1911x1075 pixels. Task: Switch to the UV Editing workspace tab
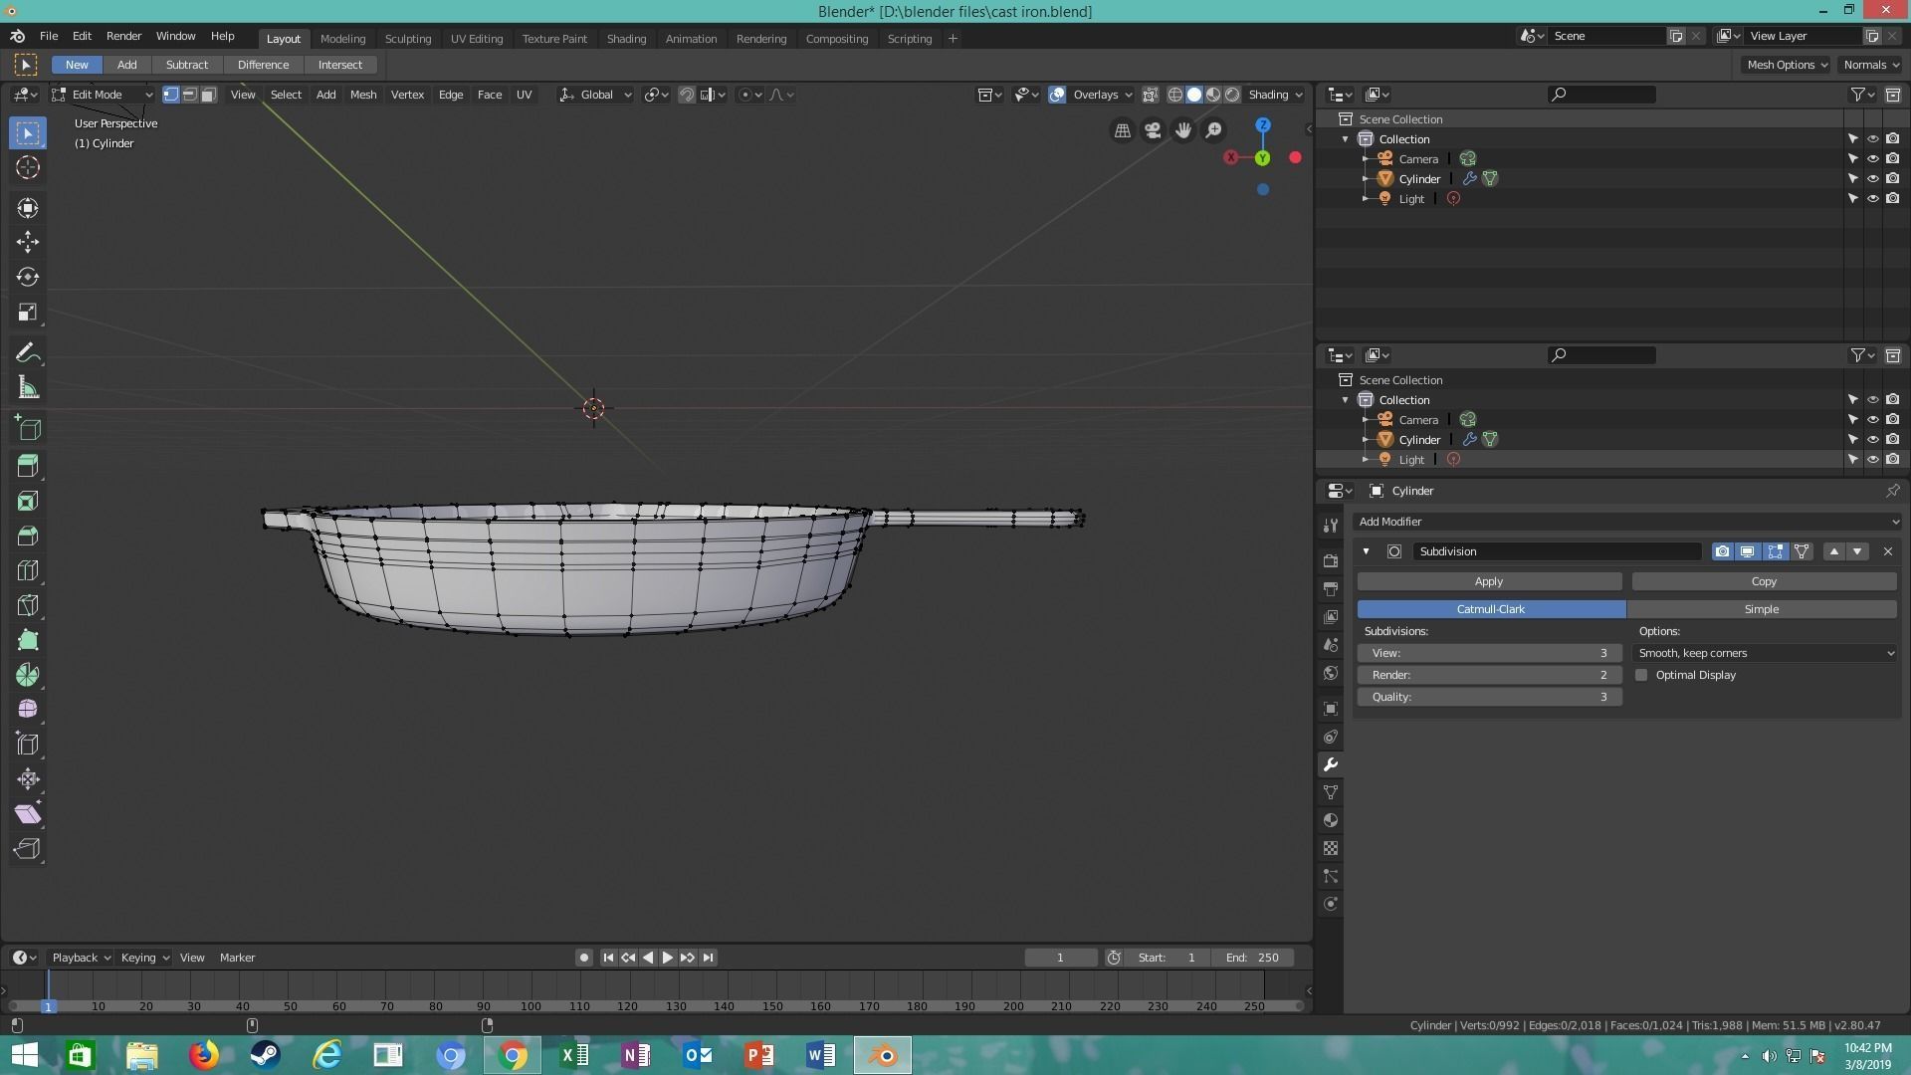pos(477,39)
